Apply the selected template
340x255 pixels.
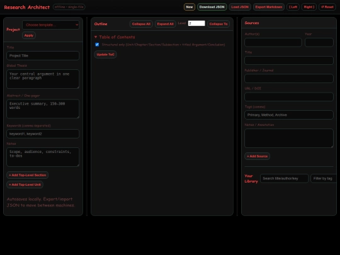29,35
